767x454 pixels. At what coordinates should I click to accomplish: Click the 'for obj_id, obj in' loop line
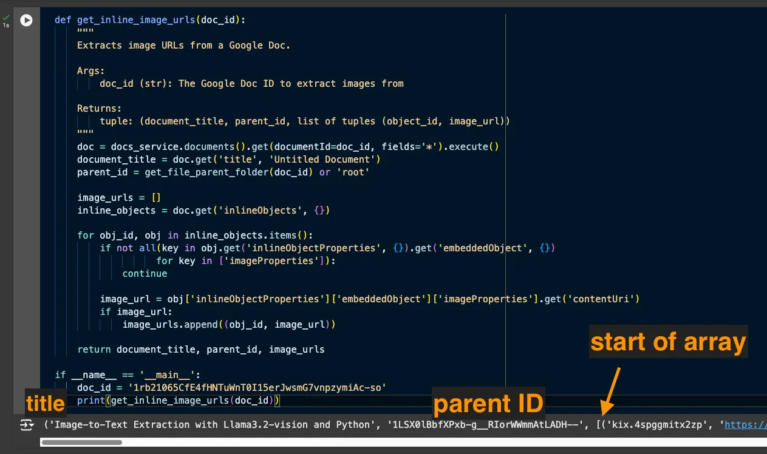coord(194,235)
